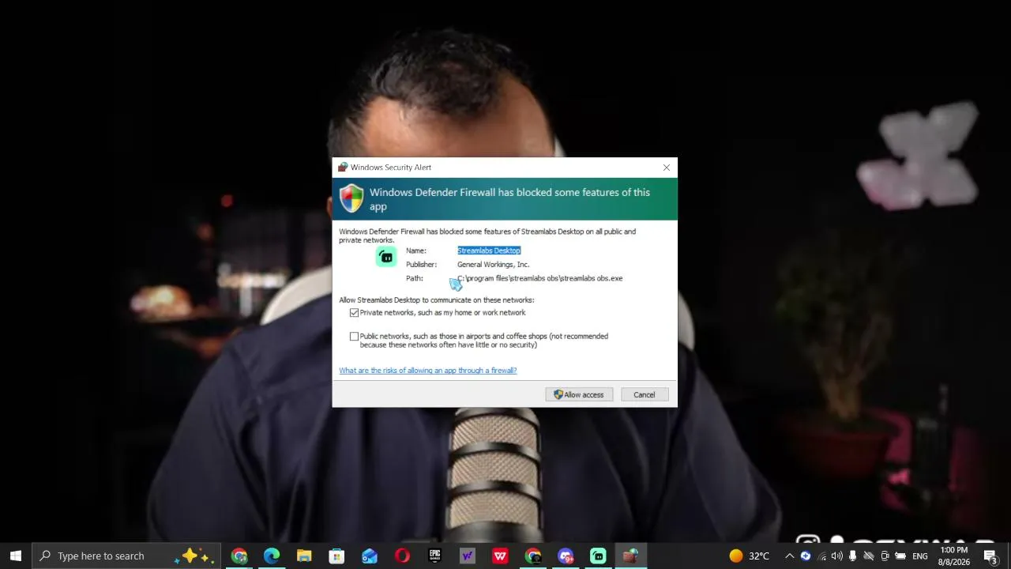The height and width of the screenshot is (569, 1011).
Task: Open the Windows Start menu
Action: 16,556
